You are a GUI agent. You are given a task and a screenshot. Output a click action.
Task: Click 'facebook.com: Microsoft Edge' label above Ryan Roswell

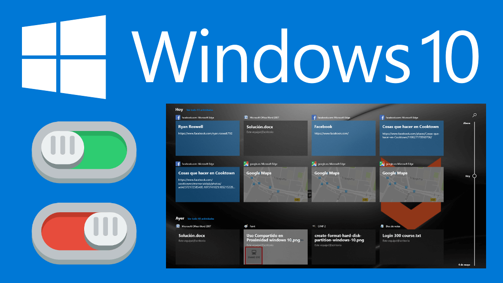pos(198,117)
